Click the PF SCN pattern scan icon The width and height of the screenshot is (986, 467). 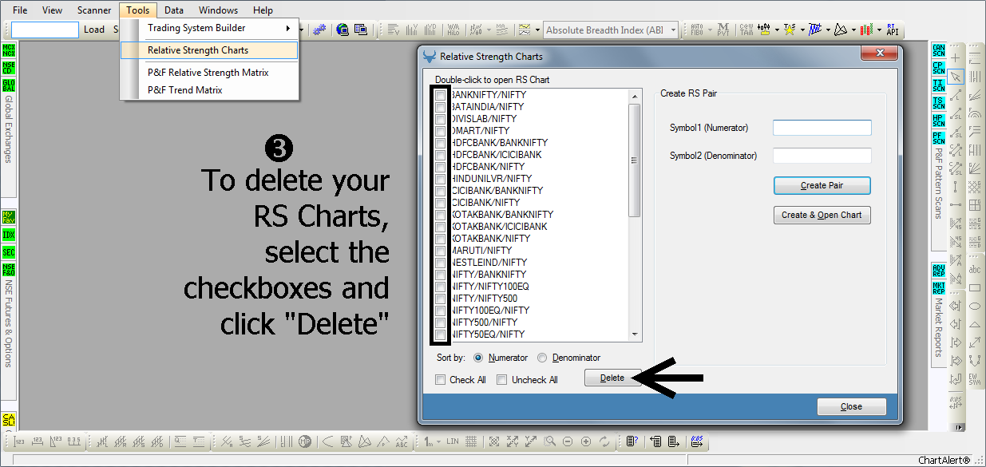(938, 138)
